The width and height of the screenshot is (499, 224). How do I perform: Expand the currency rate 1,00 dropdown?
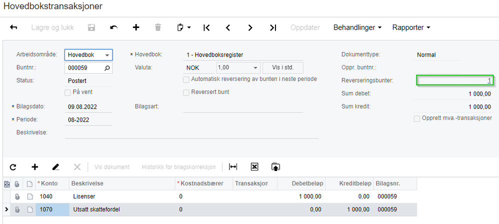point(255,68)
